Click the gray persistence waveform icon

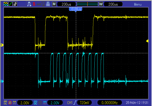[15, 4]
